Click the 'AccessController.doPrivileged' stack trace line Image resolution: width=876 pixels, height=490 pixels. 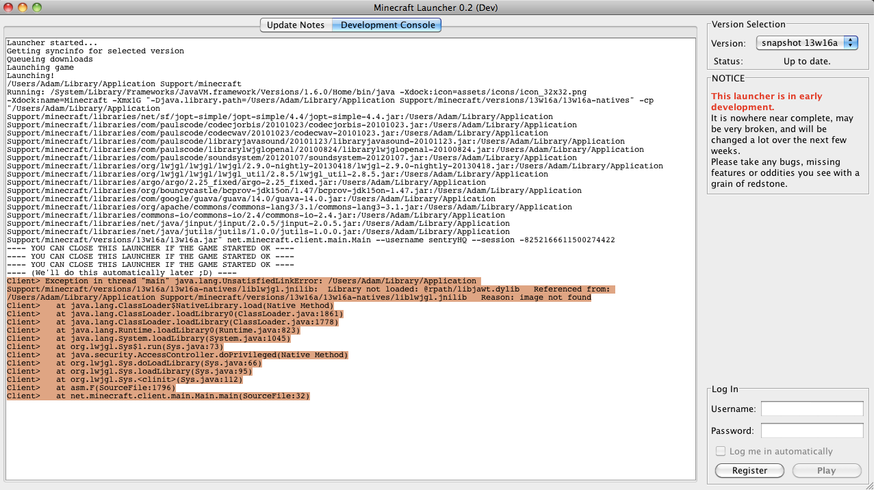[x=177, y=354]
